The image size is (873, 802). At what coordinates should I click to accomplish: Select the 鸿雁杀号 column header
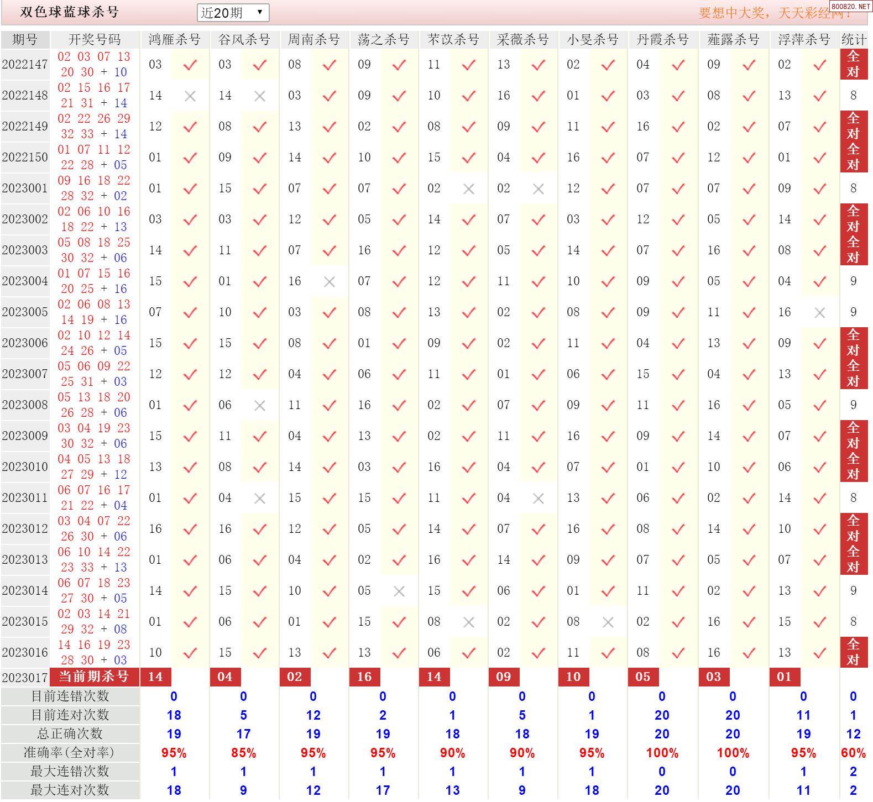[x=174, y=39]
